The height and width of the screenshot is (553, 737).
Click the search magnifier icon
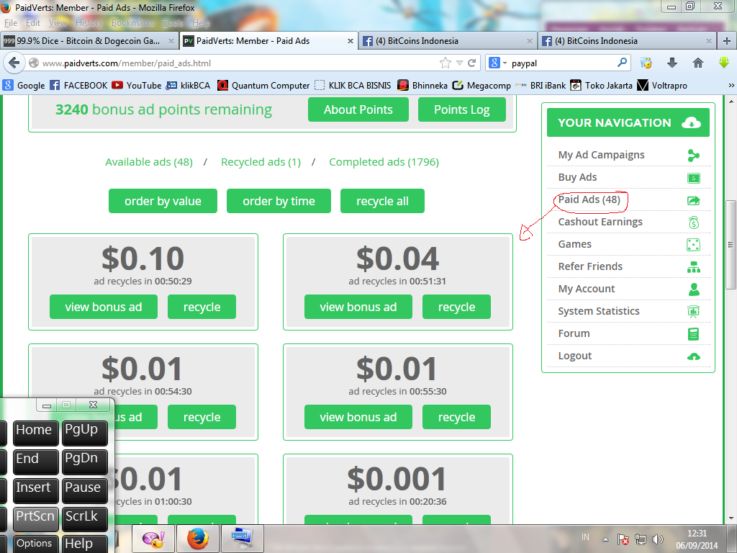pyautogui.click(x=622, y=62)
